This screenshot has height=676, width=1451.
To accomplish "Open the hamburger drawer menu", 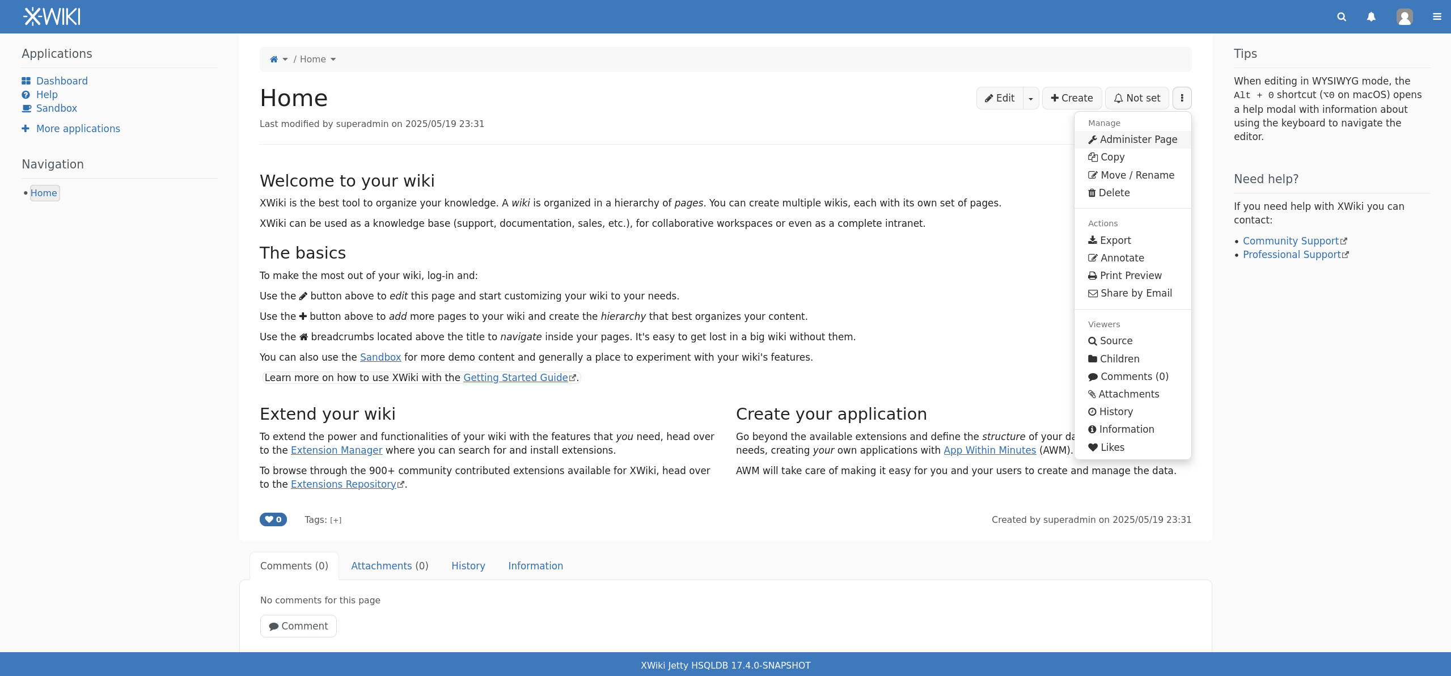I will coord(1437,17).
